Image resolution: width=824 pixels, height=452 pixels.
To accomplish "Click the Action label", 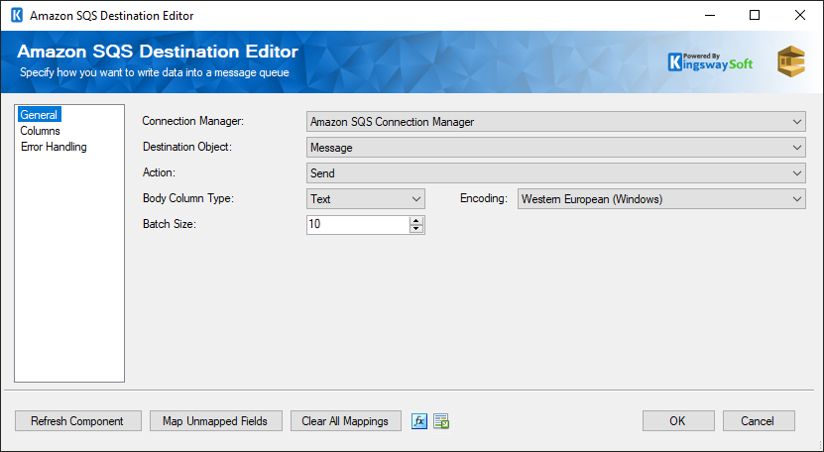I will (x=158, y=172).
